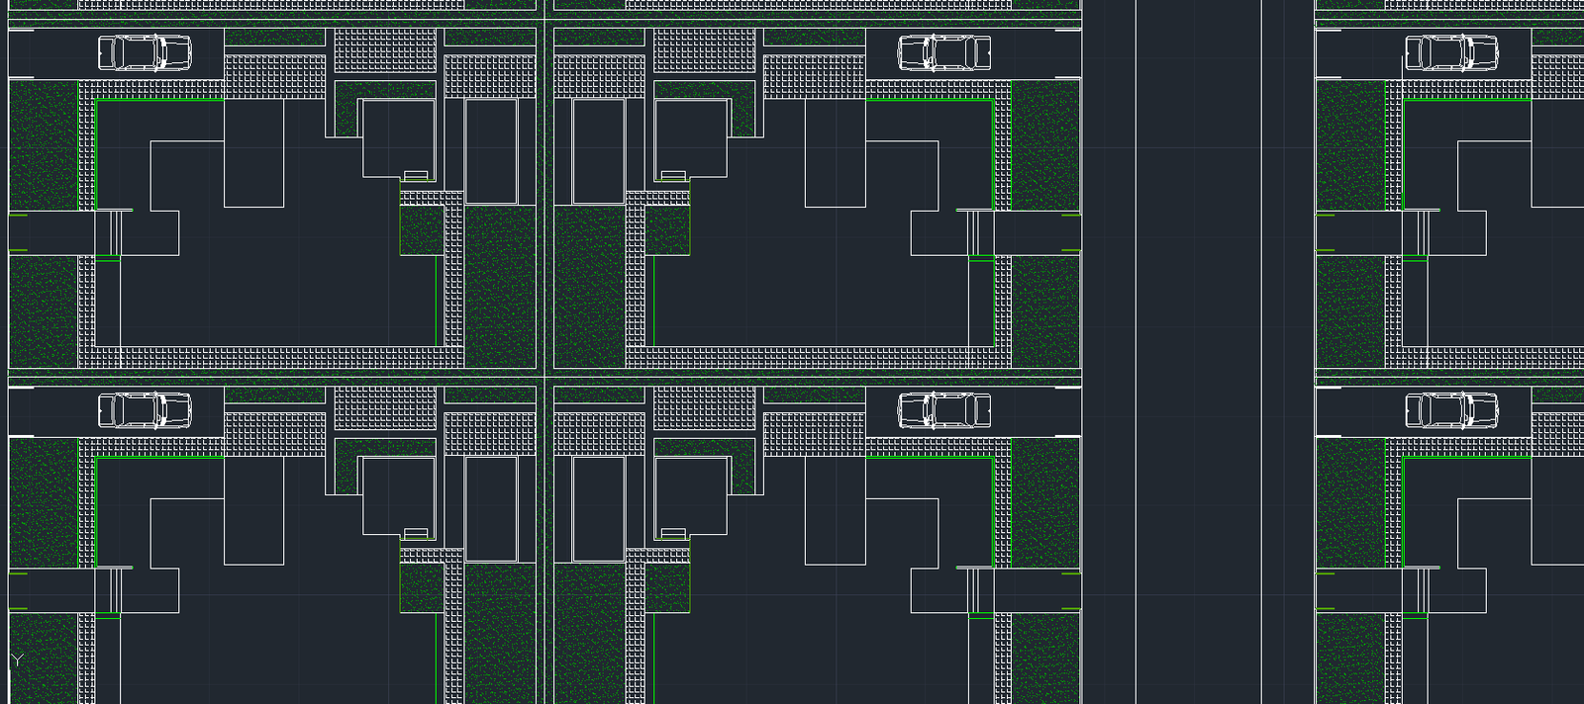This screenshot has height=704, width=1584.
Task: Select the car in the lower-left house plot
Action: click(146, 410)
